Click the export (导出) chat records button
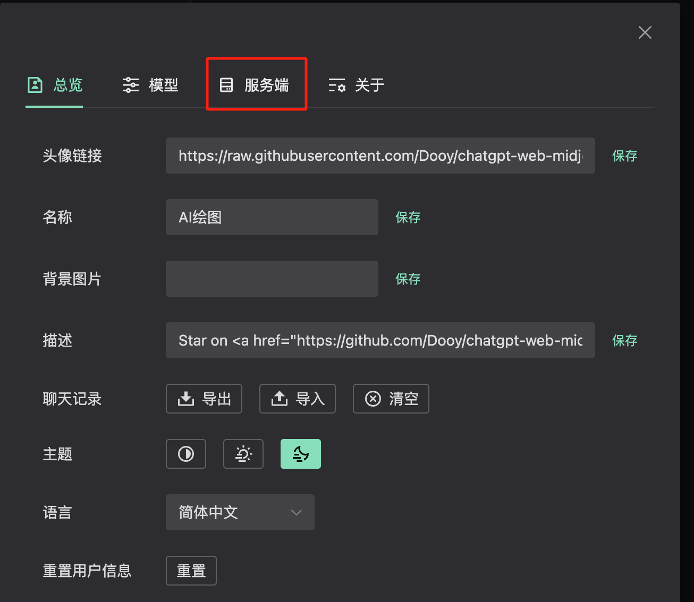The image size is (694, 602). (x=204, y=399)
